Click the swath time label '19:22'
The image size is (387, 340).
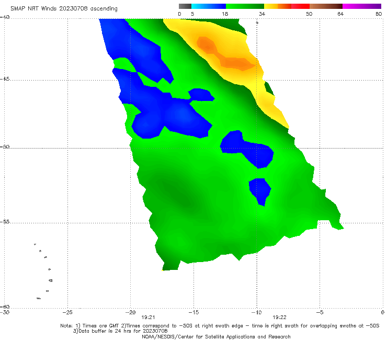pyautogui.click(x=279, y=318)
